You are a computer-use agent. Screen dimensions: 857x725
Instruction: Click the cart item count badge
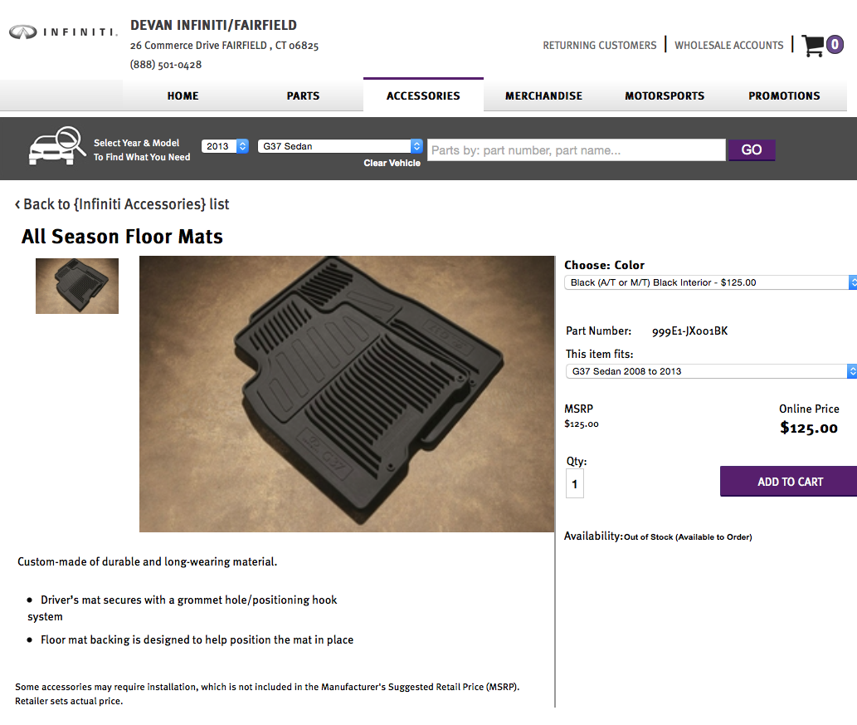(835, 45)
